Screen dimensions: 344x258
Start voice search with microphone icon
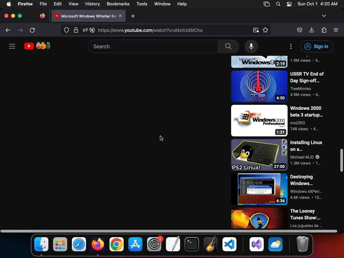pyautogui.click(x=251, y=46)
